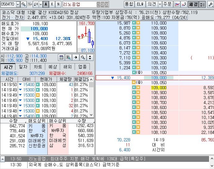Click the yellow highlighted 109,000 bid price
The width and height of the screenshot is (214, 169).
coord(159,88)
